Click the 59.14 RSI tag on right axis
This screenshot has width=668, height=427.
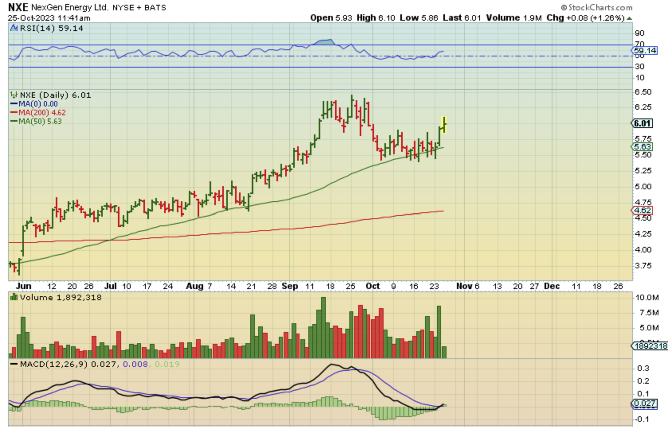point(644,50)
